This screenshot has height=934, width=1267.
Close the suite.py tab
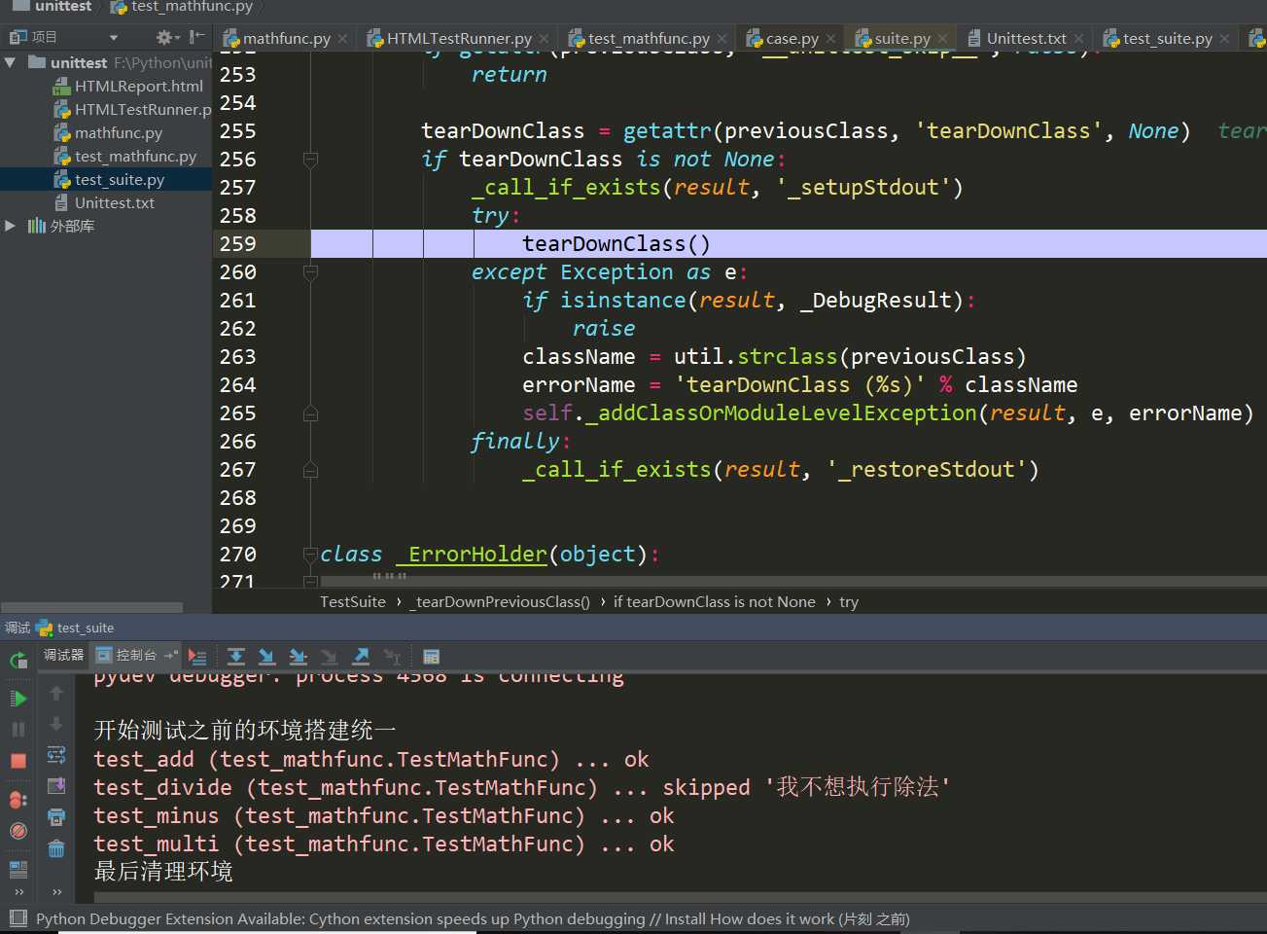(x=942, y=39)
